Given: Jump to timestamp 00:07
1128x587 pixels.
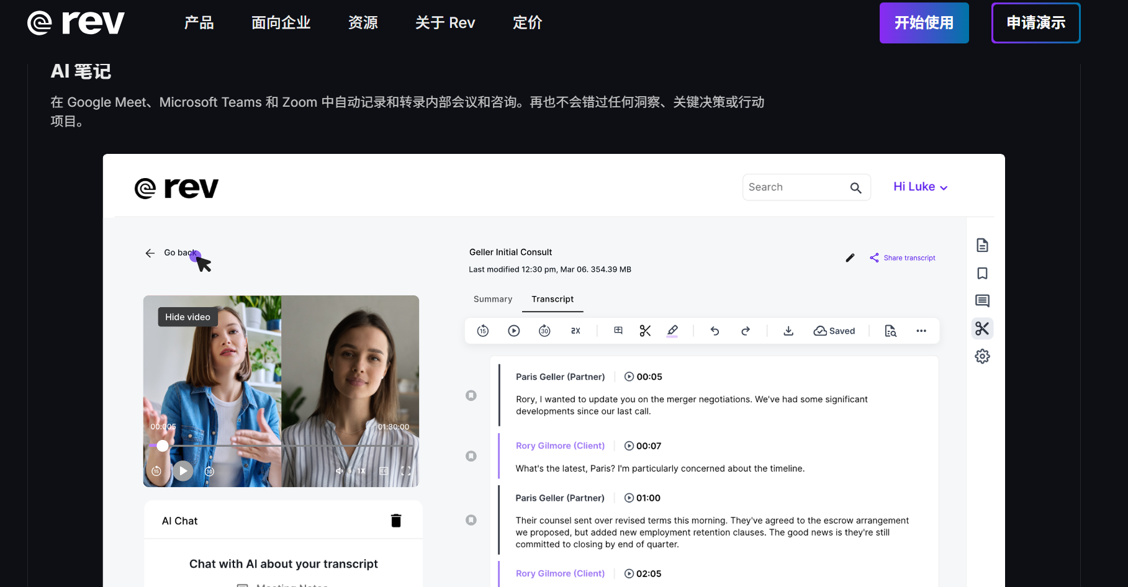Looking at the screenshot, I should click(x=643, y=446).
